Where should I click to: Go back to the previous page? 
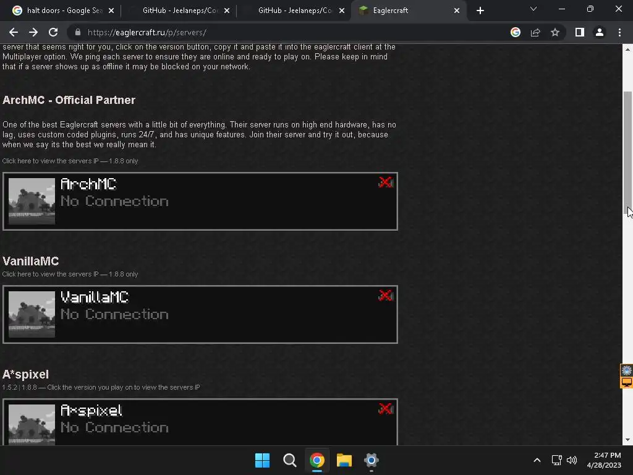(14, 32)
